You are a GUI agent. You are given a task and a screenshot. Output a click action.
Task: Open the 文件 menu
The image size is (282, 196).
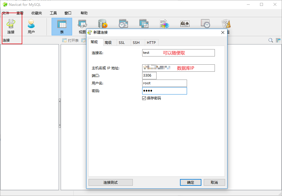pos(6,13)
